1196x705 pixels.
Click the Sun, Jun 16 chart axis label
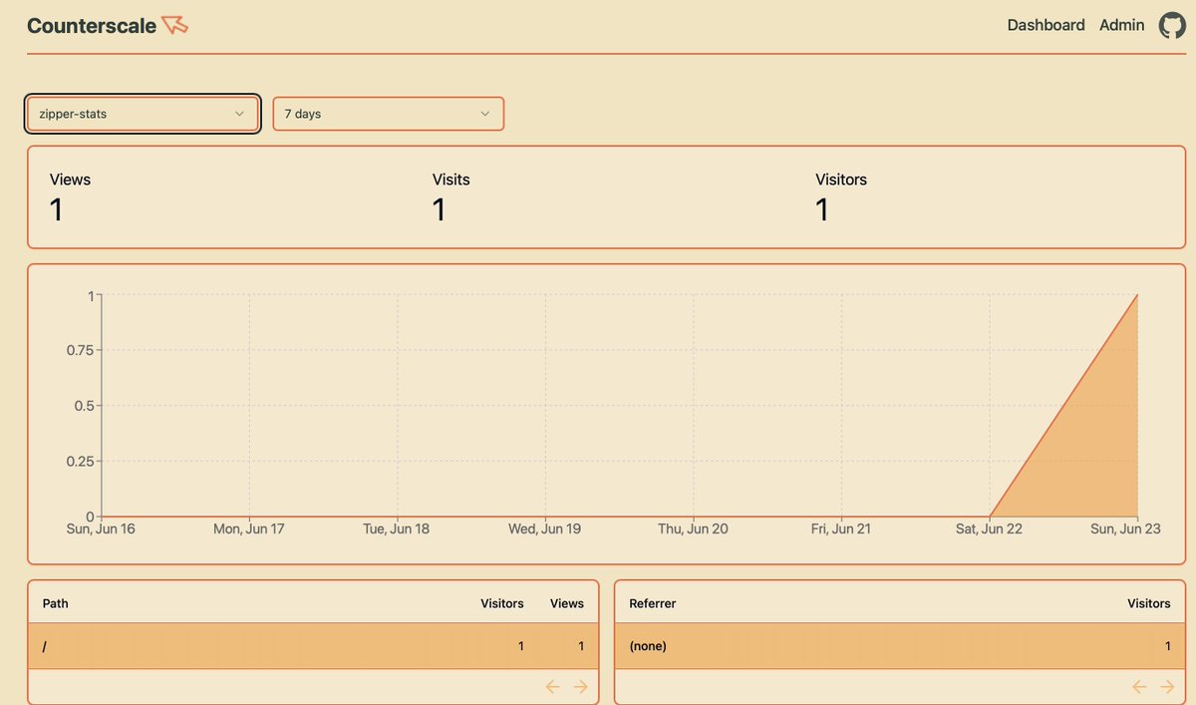(101, 529)
